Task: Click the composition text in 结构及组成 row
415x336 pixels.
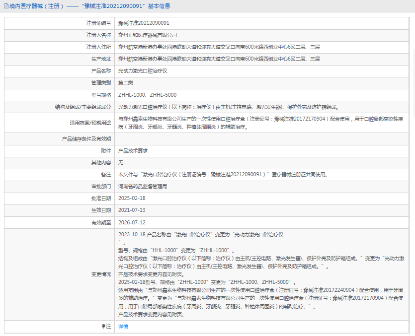Action: coord(229,107)
